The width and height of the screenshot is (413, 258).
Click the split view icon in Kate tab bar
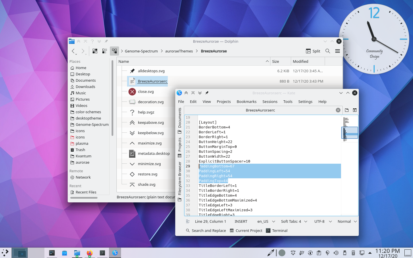[x=355, y=110]
